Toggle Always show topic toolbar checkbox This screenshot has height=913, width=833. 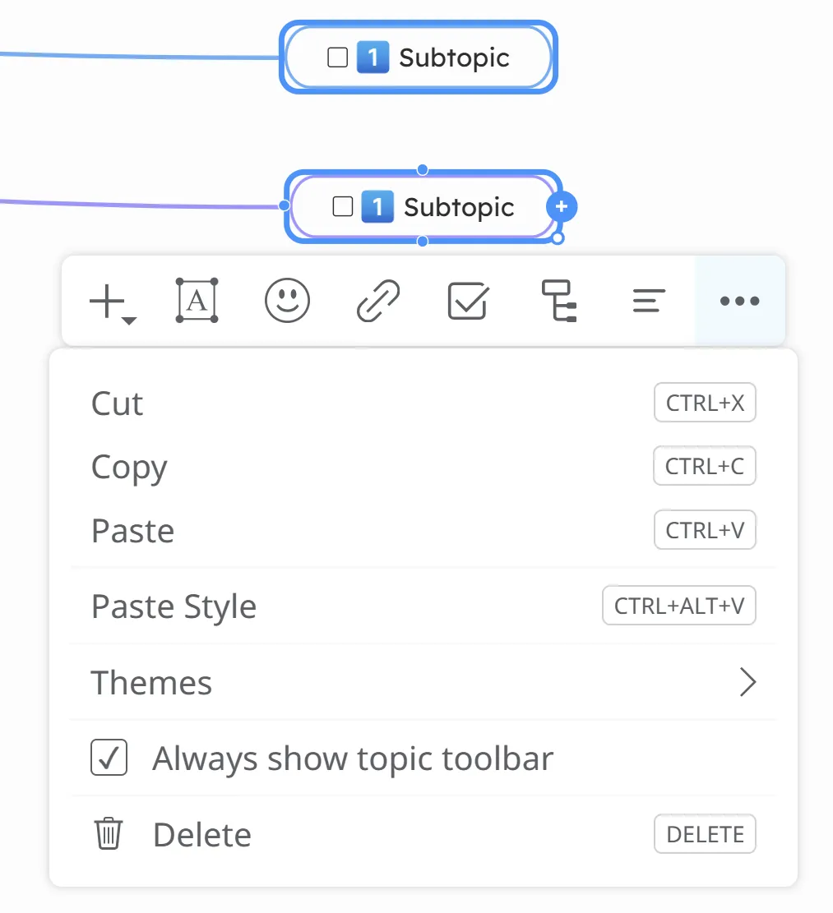coord(109,758)
